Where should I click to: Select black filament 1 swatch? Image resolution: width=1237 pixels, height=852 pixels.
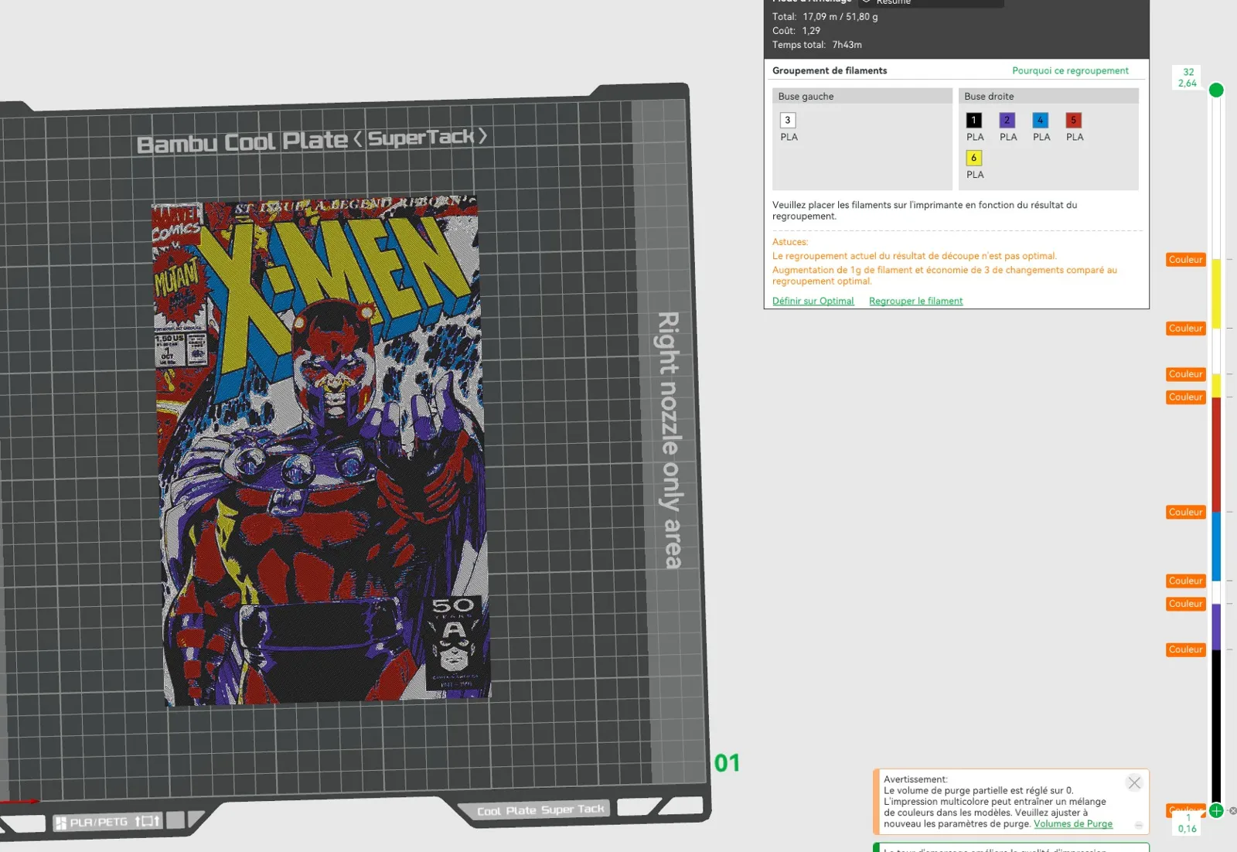974,120
